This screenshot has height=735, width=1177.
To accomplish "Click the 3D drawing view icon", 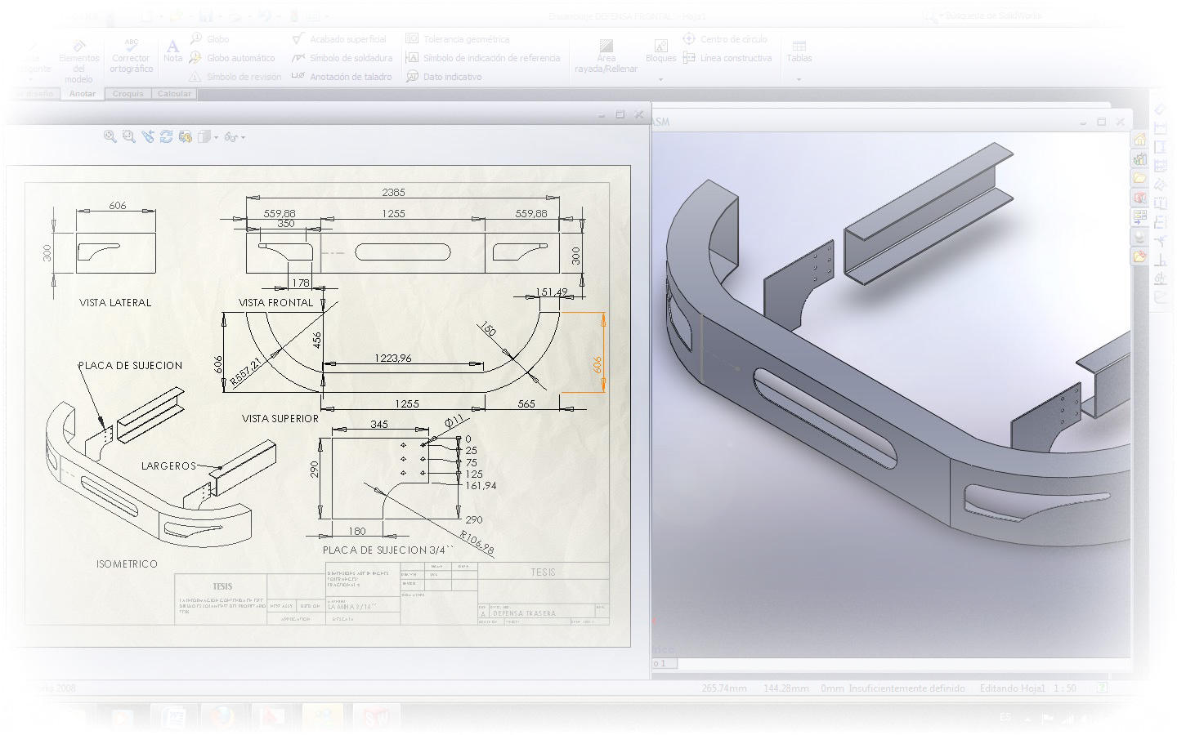I will [185, 137].
